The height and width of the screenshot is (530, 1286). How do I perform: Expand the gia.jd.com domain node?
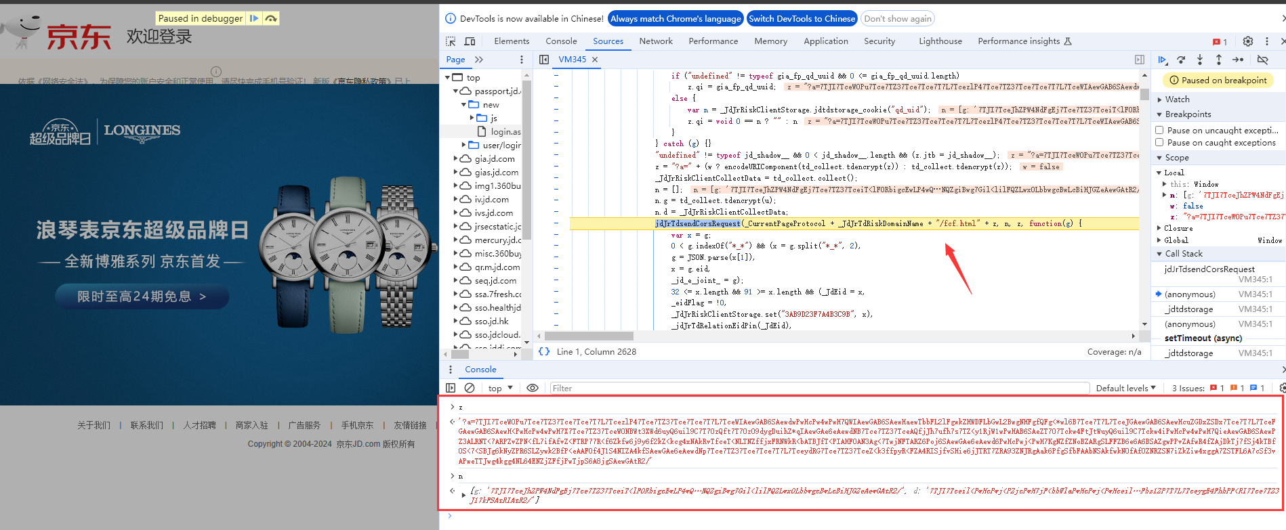[456, 159]
